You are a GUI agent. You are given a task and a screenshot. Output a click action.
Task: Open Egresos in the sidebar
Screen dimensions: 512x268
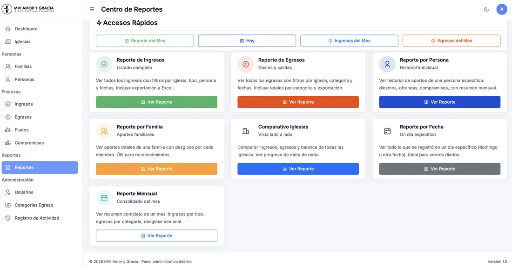click(40, 117)
